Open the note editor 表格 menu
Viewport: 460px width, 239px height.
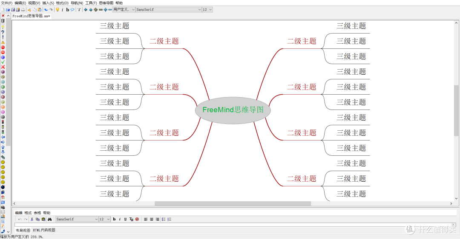[x=37, y=213]
